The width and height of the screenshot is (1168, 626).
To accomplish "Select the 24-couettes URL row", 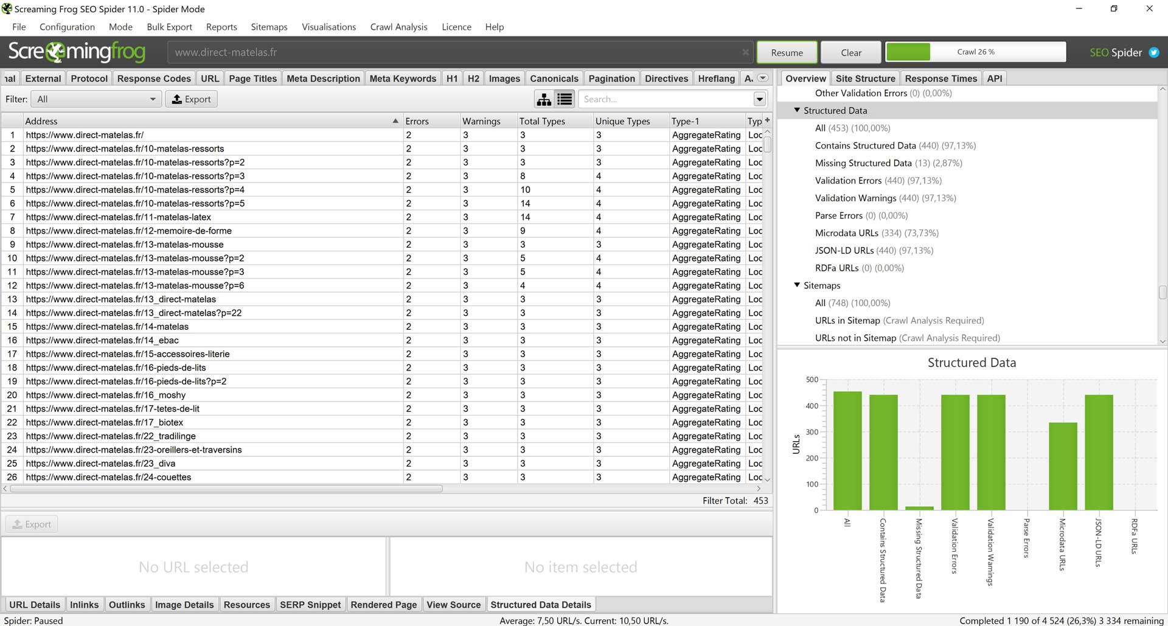I will tap(383, 477).
